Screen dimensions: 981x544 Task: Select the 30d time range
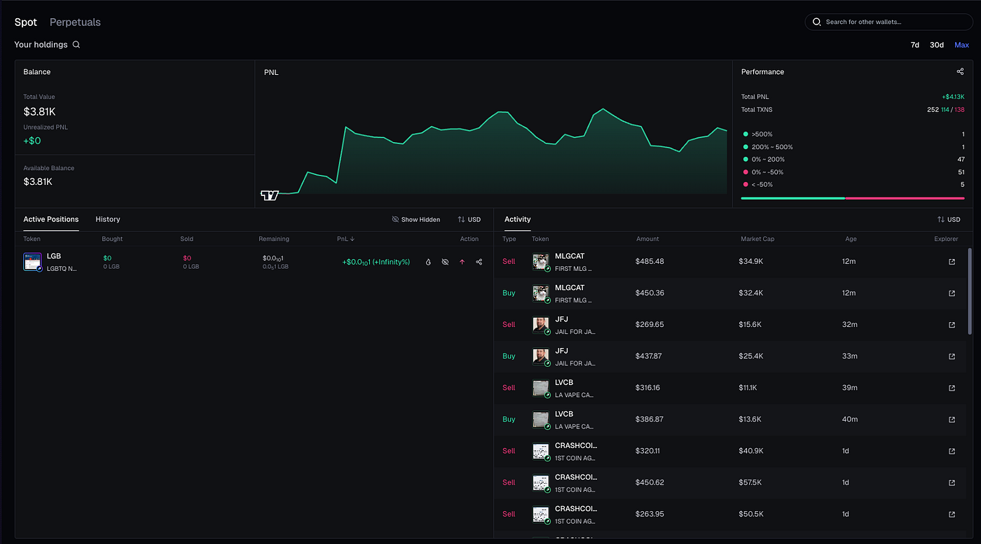tap(937, 44)
